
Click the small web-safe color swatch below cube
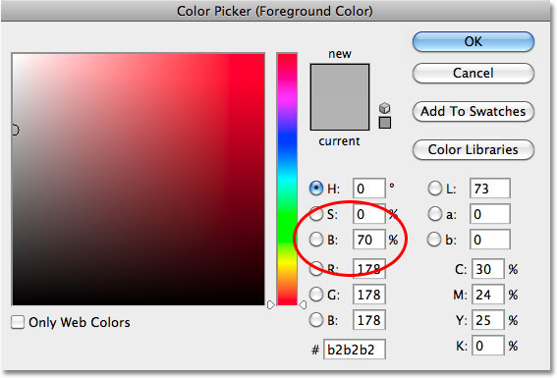click(x=385, y=123)
